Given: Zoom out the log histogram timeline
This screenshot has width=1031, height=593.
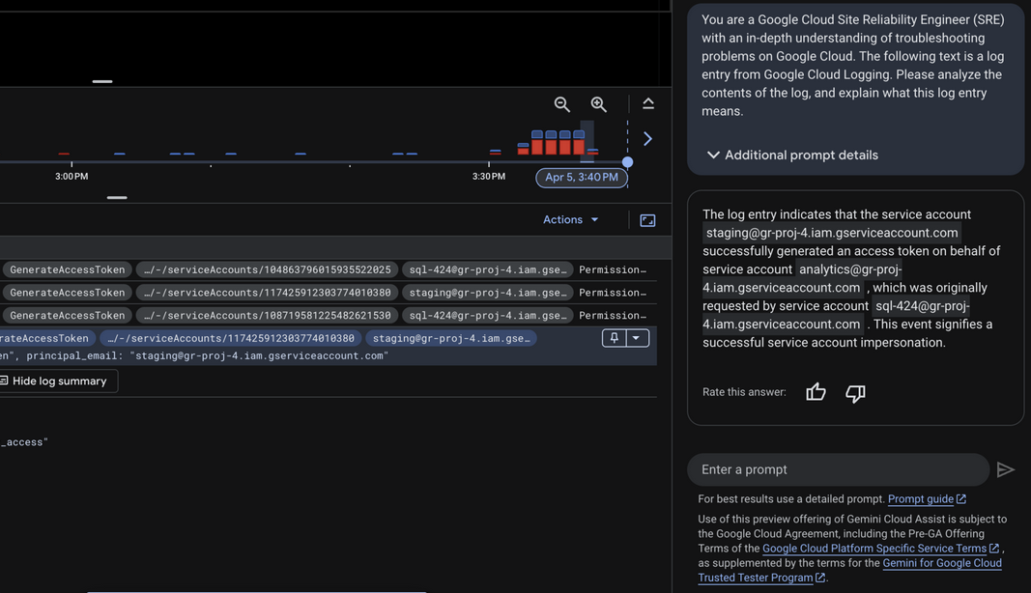Looking at the screenshot, I should click(561, 104).
